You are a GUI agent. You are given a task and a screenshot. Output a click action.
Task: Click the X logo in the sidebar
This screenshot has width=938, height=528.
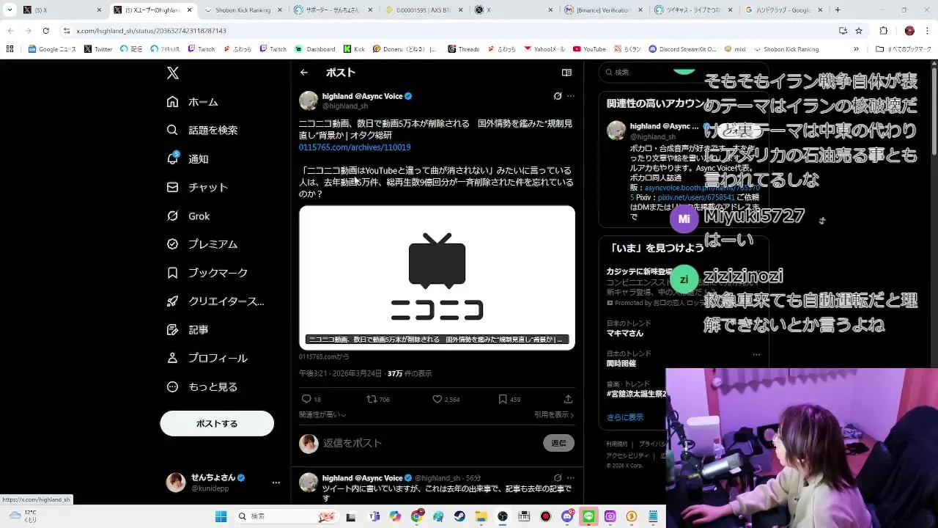coord(173,73)
